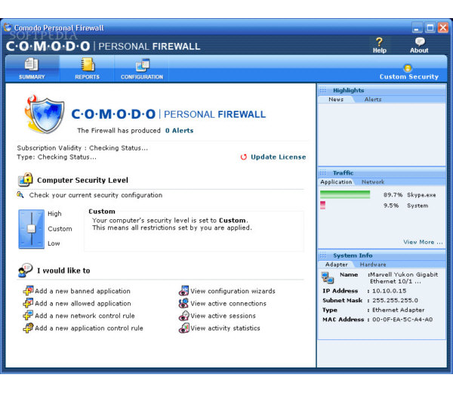The width and height of the screenshot is (453, 393).
Task: Click 'Subscription Validity : Checking Status...' text
Action: [x=82, y=148]
